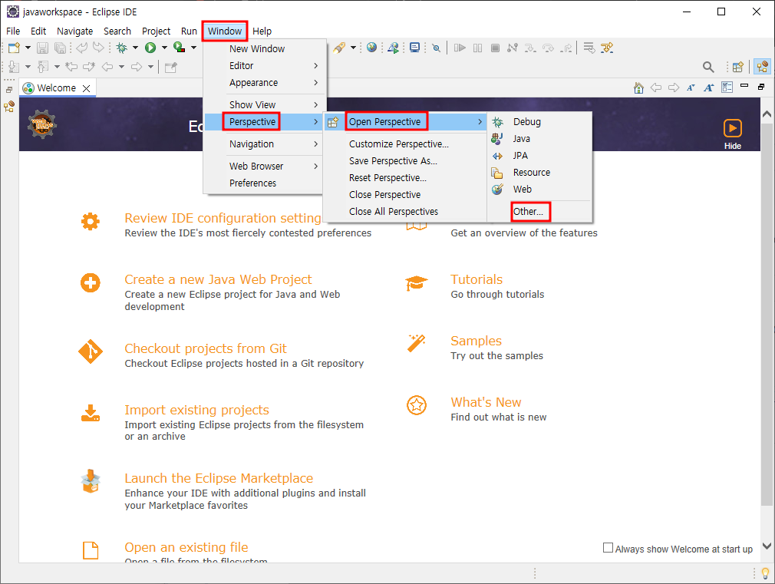Choose Customize Perspective... menu item
Screen dimensions: 775x584
pos(405,144)
